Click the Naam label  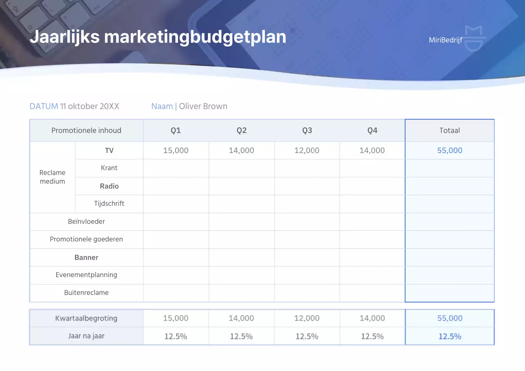pos(162,106)
